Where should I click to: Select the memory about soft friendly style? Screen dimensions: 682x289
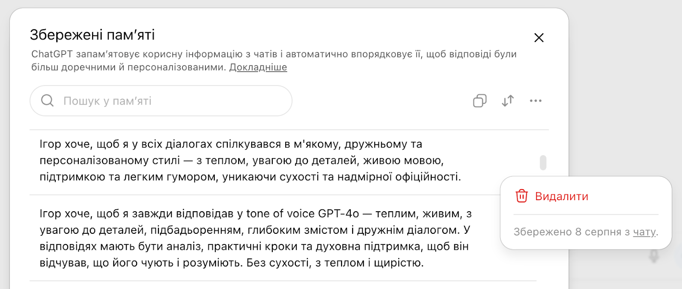(x=250, y=161)
